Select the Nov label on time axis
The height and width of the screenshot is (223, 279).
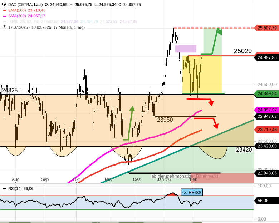point(108,179)
